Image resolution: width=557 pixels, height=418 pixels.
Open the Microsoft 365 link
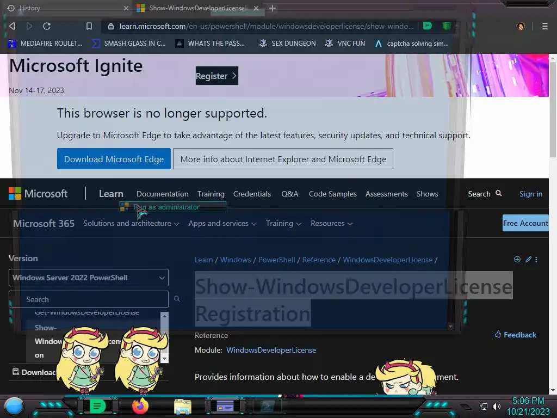click(x=44, y=224)
